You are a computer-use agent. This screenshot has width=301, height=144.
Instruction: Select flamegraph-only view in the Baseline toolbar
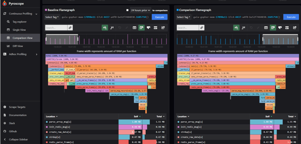click(148, 28)
